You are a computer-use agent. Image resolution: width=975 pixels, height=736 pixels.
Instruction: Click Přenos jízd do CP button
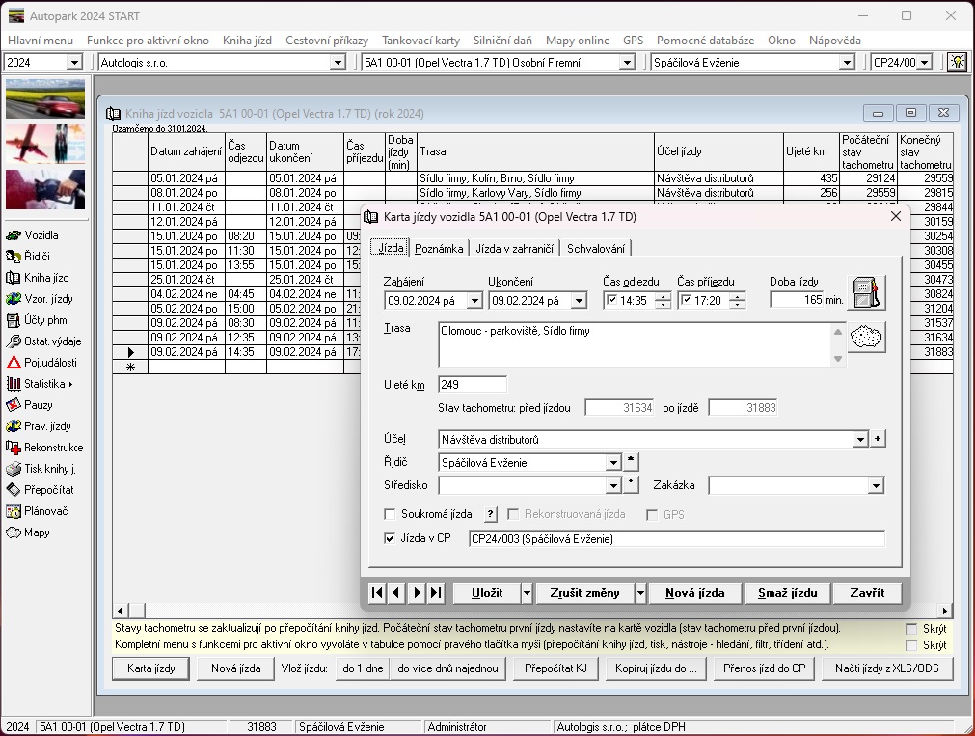764,668
